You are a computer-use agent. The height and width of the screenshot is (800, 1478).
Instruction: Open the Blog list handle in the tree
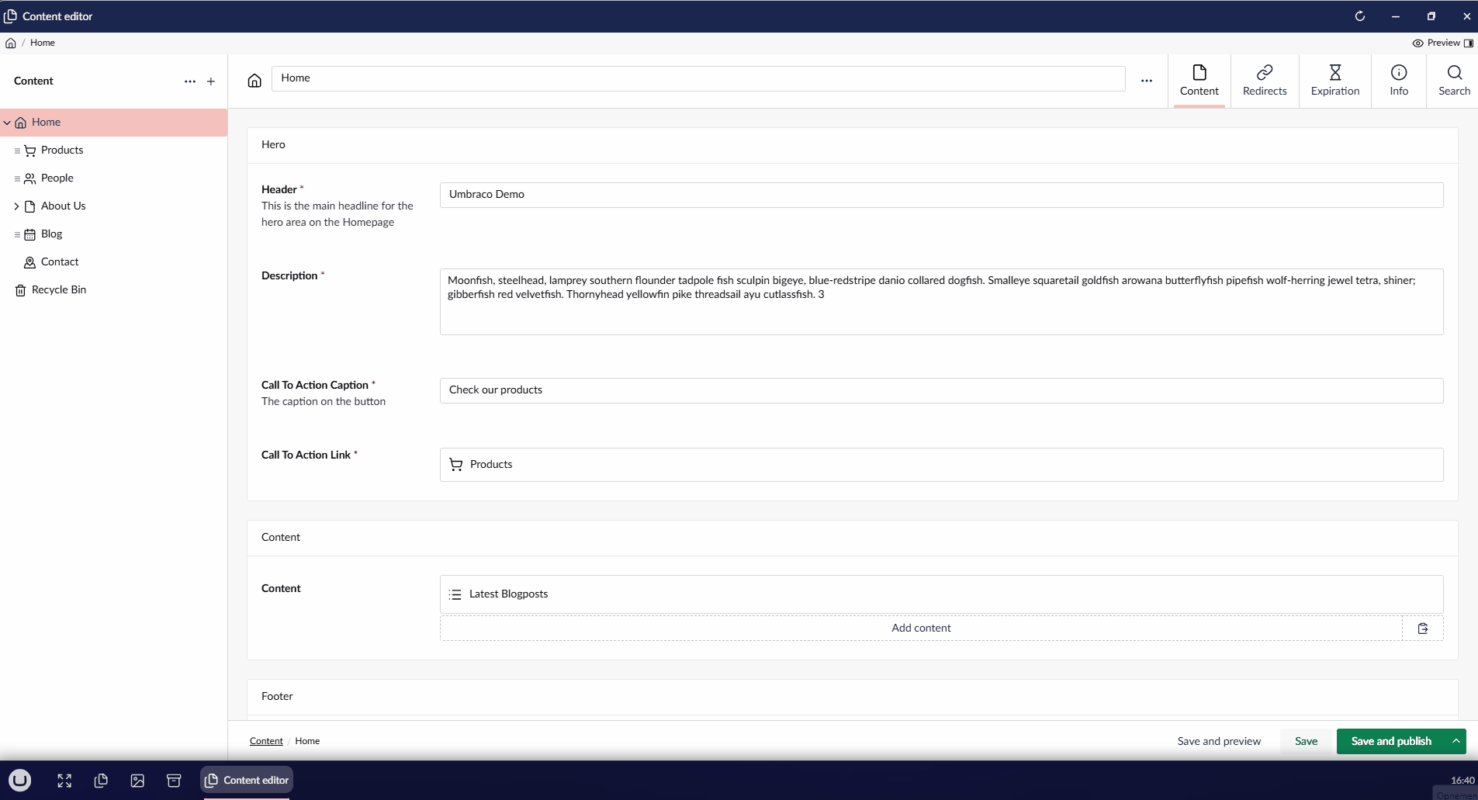pyautogui.click(x=17, y=234)
